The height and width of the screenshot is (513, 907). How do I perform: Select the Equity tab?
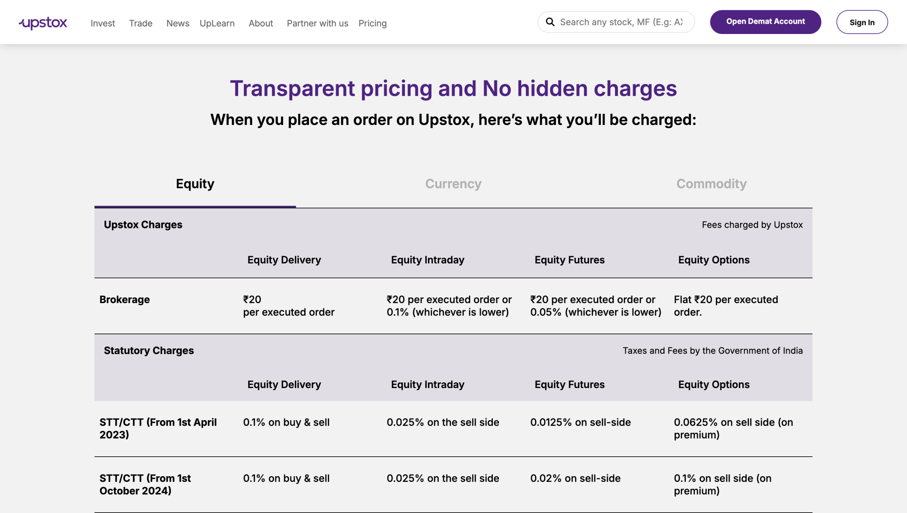[195, 184]
